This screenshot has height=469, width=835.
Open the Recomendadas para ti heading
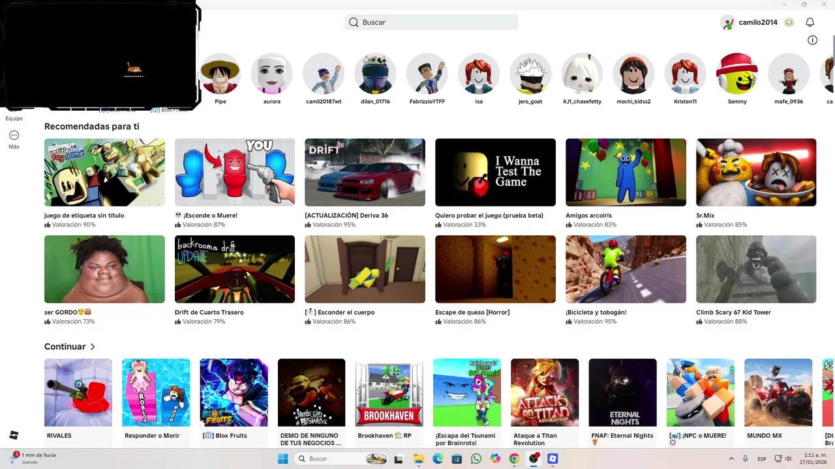click(x=92, y=126)
